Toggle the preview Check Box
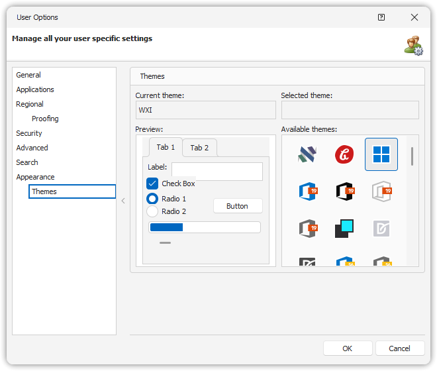This screenshot has width=437, height=371. coord(152,184)
